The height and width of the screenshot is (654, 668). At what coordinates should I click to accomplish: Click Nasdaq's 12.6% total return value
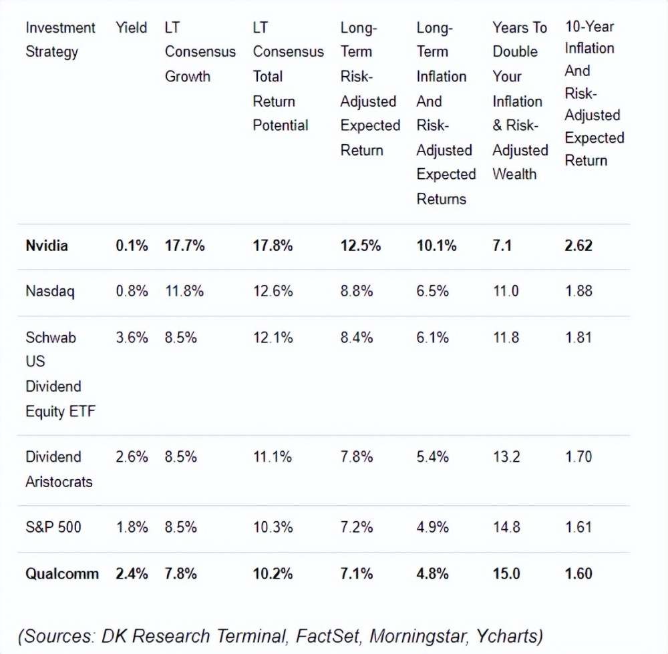point(273,292)
